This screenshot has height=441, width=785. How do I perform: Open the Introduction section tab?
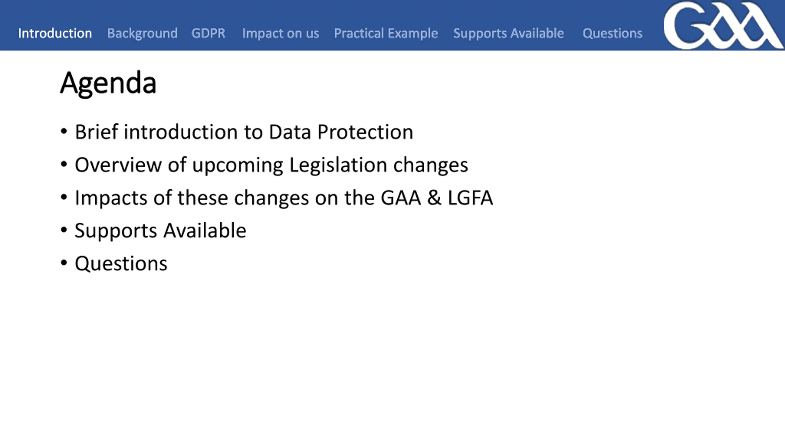[55, 33]
